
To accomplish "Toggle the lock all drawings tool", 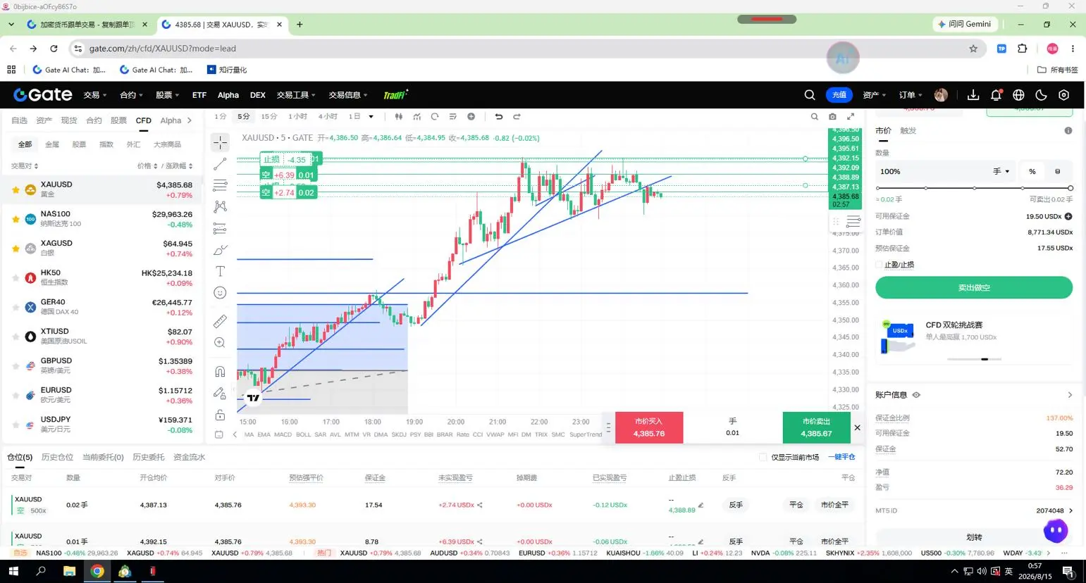I will [x=220, y=415].
